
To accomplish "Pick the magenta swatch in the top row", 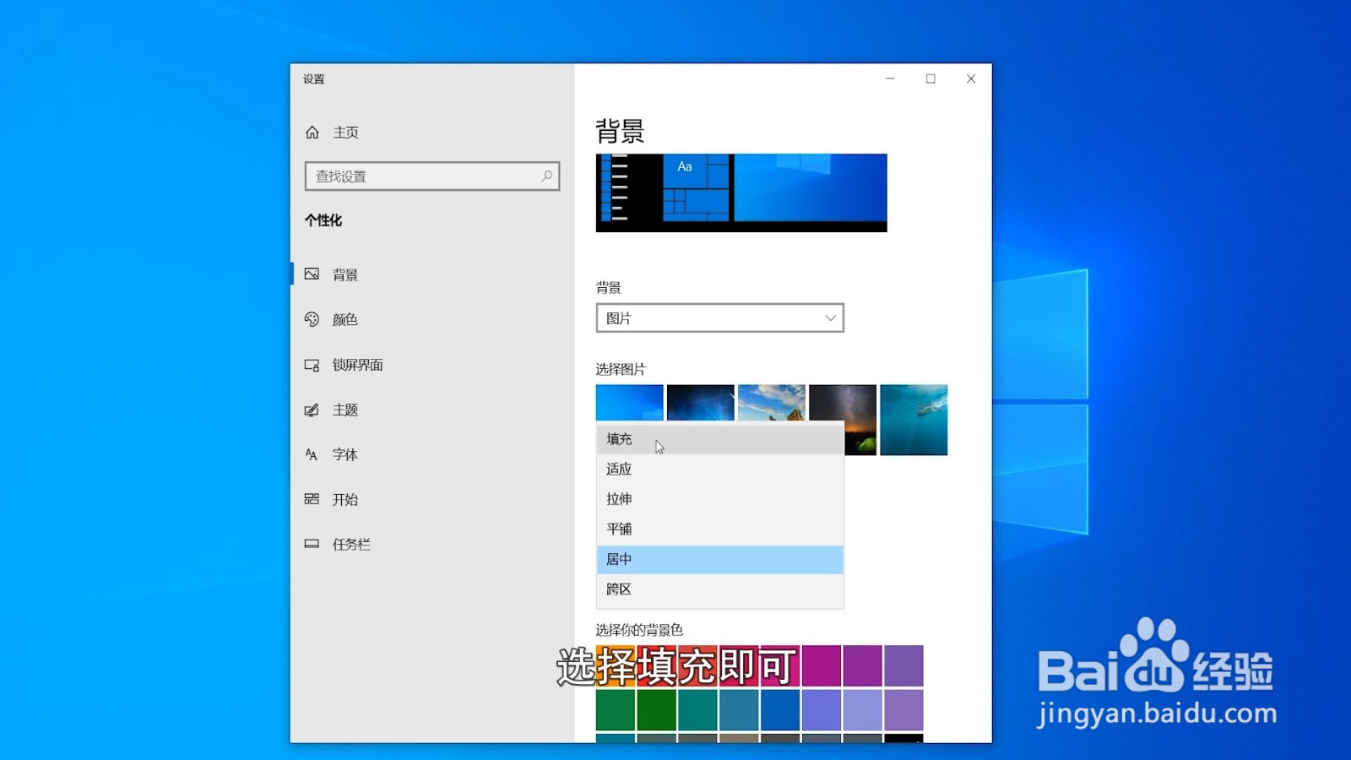I will pyautogui.click(x=822, y=665).
